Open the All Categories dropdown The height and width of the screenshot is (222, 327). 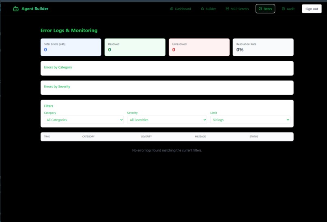[x=84, y=120]
